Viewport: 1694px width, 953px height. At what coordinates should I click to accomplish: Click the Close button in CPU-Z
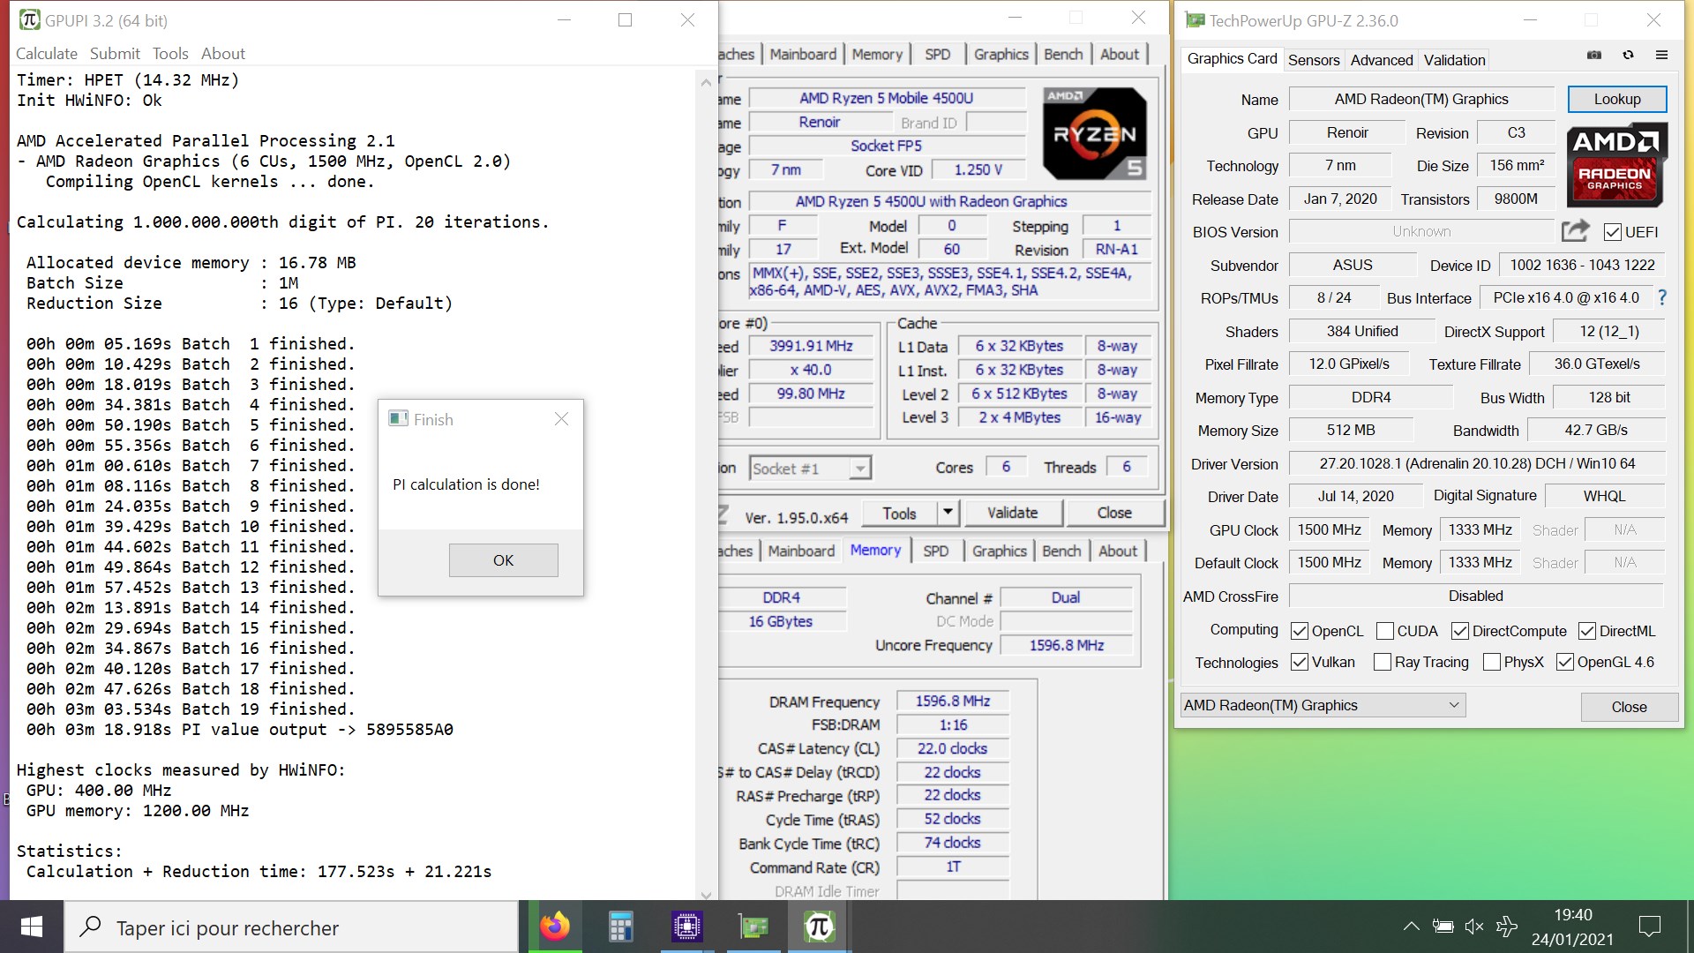[1114, 513]
